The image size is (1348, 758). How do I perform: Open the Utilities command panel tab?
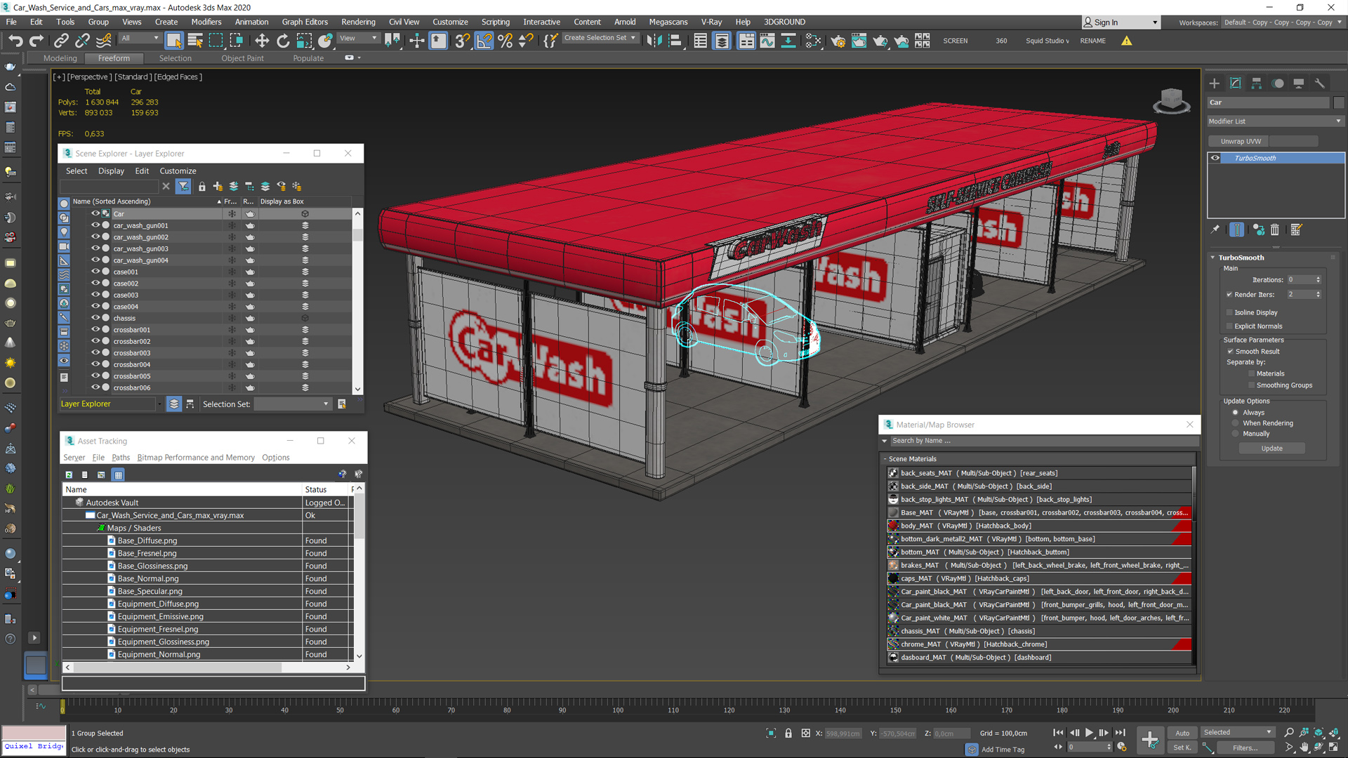(x=1320, y=83)
